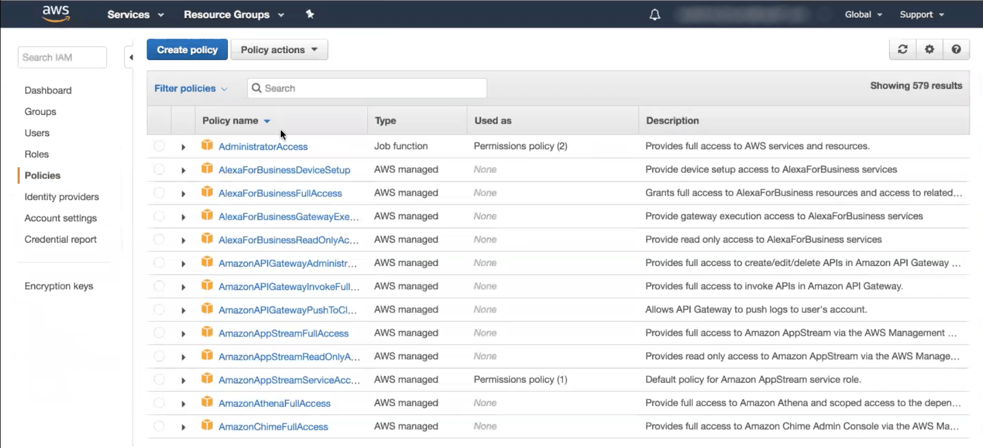
Task: Refresh the policies list
Action: point(903,49)
